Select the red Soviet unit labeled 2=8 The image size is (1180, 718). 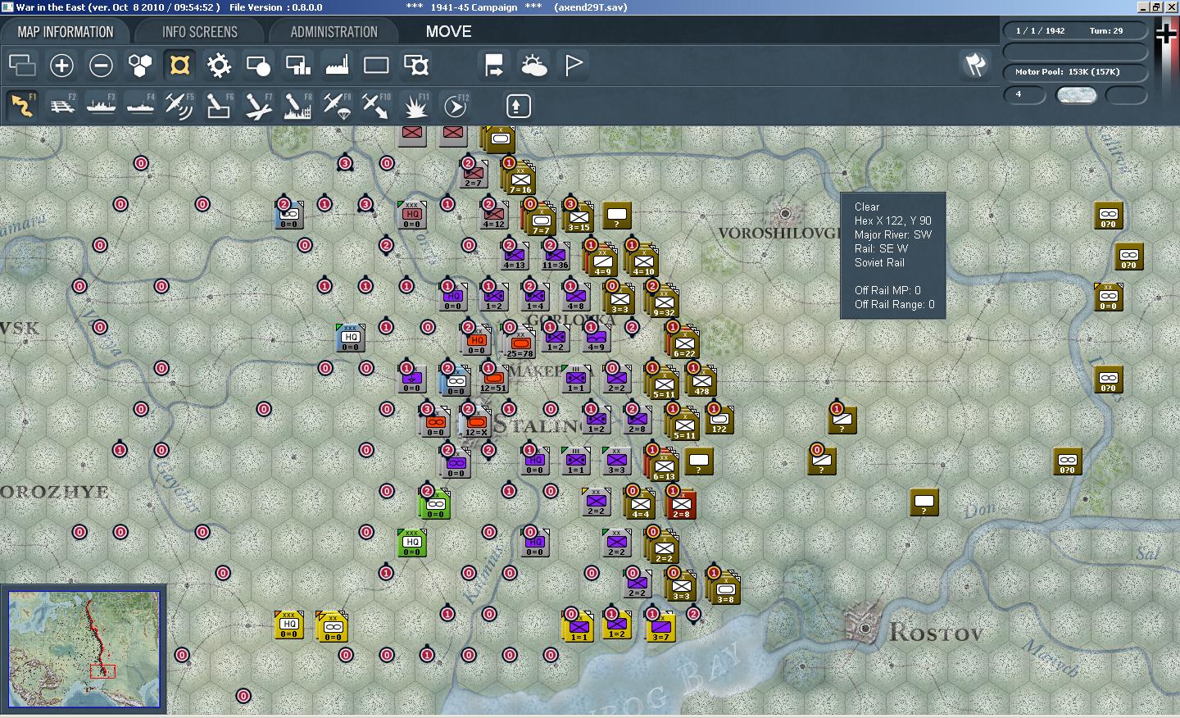pyautogui.click(x=681, y=505)
